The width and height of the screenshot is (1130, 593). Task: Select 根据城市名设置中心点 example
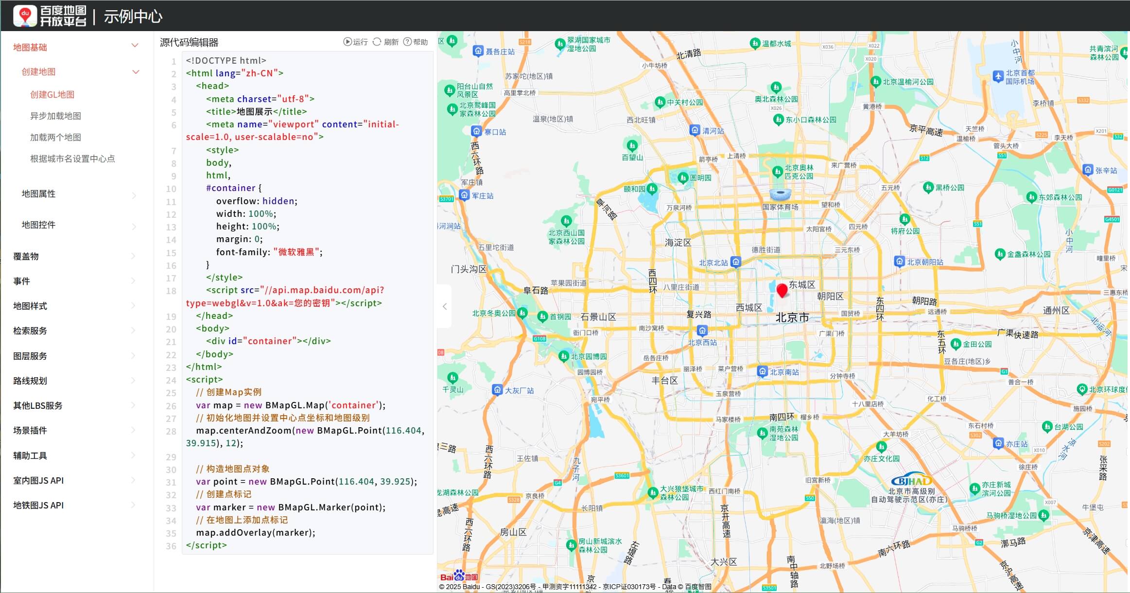pos(72,158)
